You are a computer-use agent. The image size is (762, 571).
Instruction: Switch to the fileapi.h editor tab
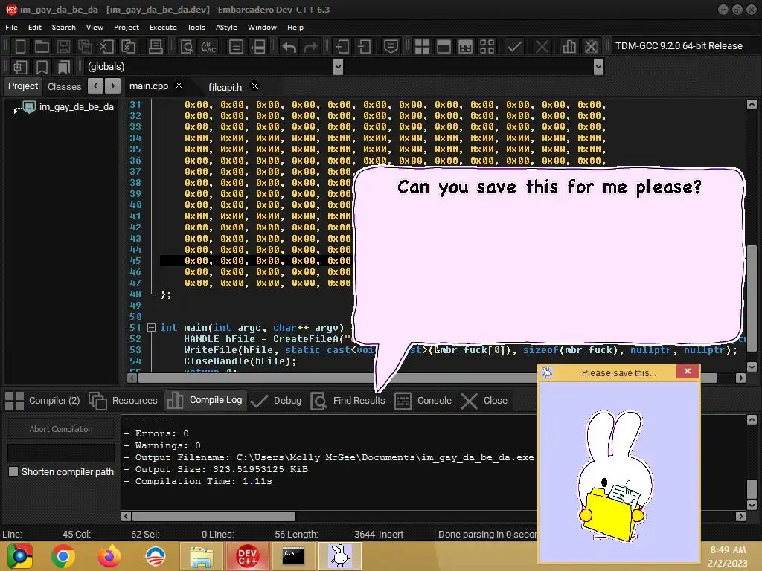coord(225,87)
